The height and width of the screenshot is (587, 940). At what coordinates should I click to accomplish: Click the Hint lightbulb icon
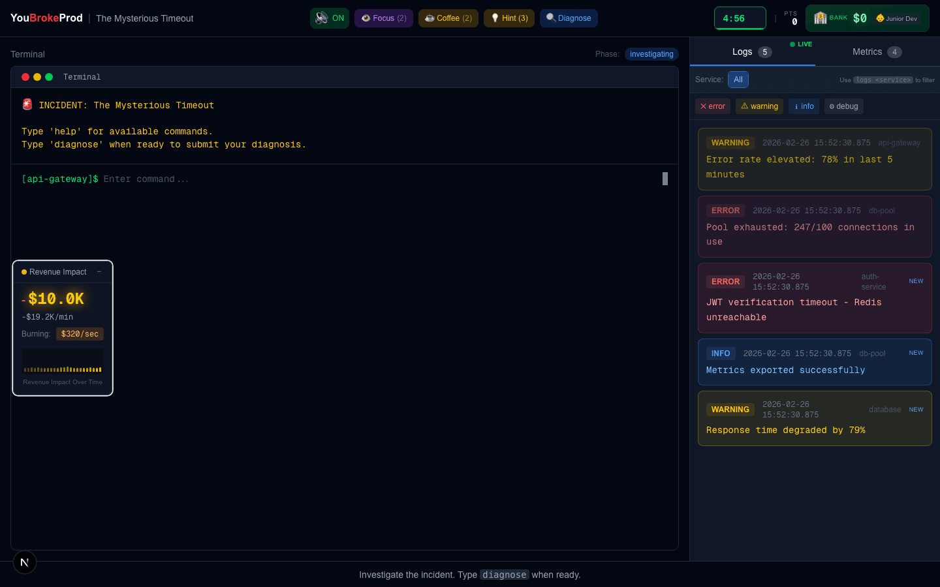coord(493,18)
